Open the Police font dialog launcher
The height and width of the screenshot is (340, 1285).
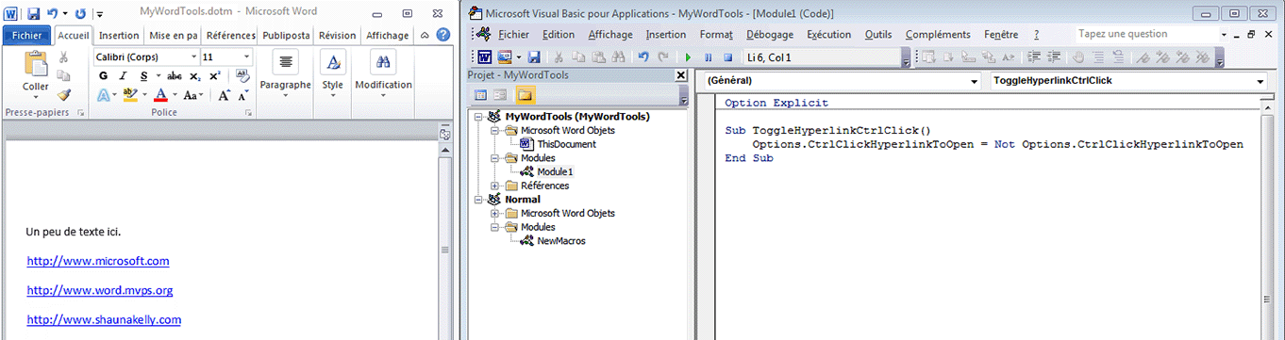click(249, 113)
